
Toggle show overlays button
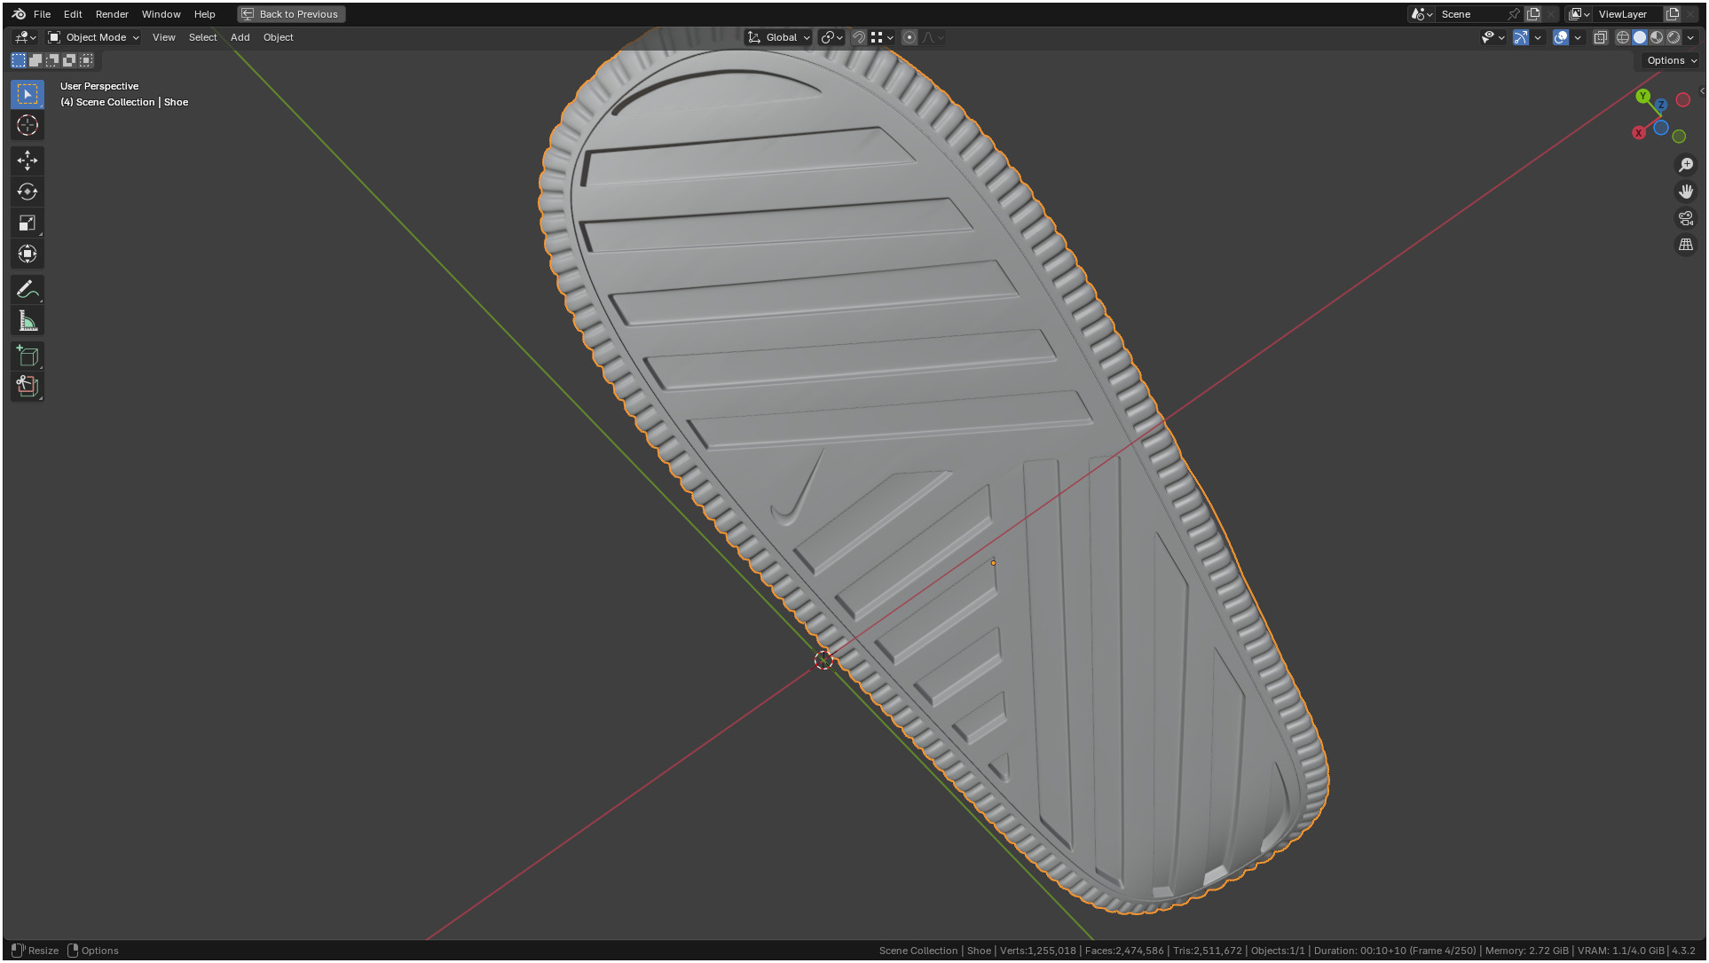(1561, 37)
